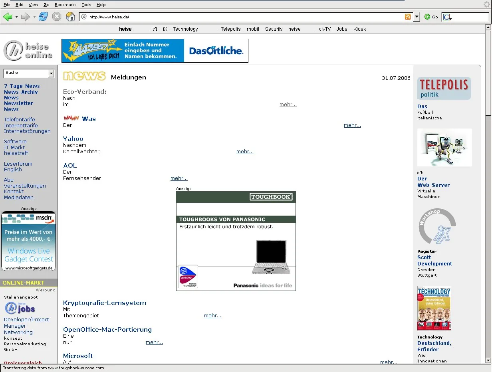Go forward with the grey Forward arrow
Screen dimensions: 492x372
pos(26,17)
